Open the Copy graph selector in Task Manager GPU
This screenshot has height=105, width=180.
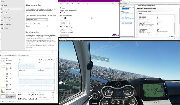(38, 62)
